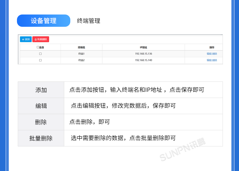The height and width of the screenshot is (171, 239).
Task: Click IP cell 192.168.15.140
Action: point(143,60)
